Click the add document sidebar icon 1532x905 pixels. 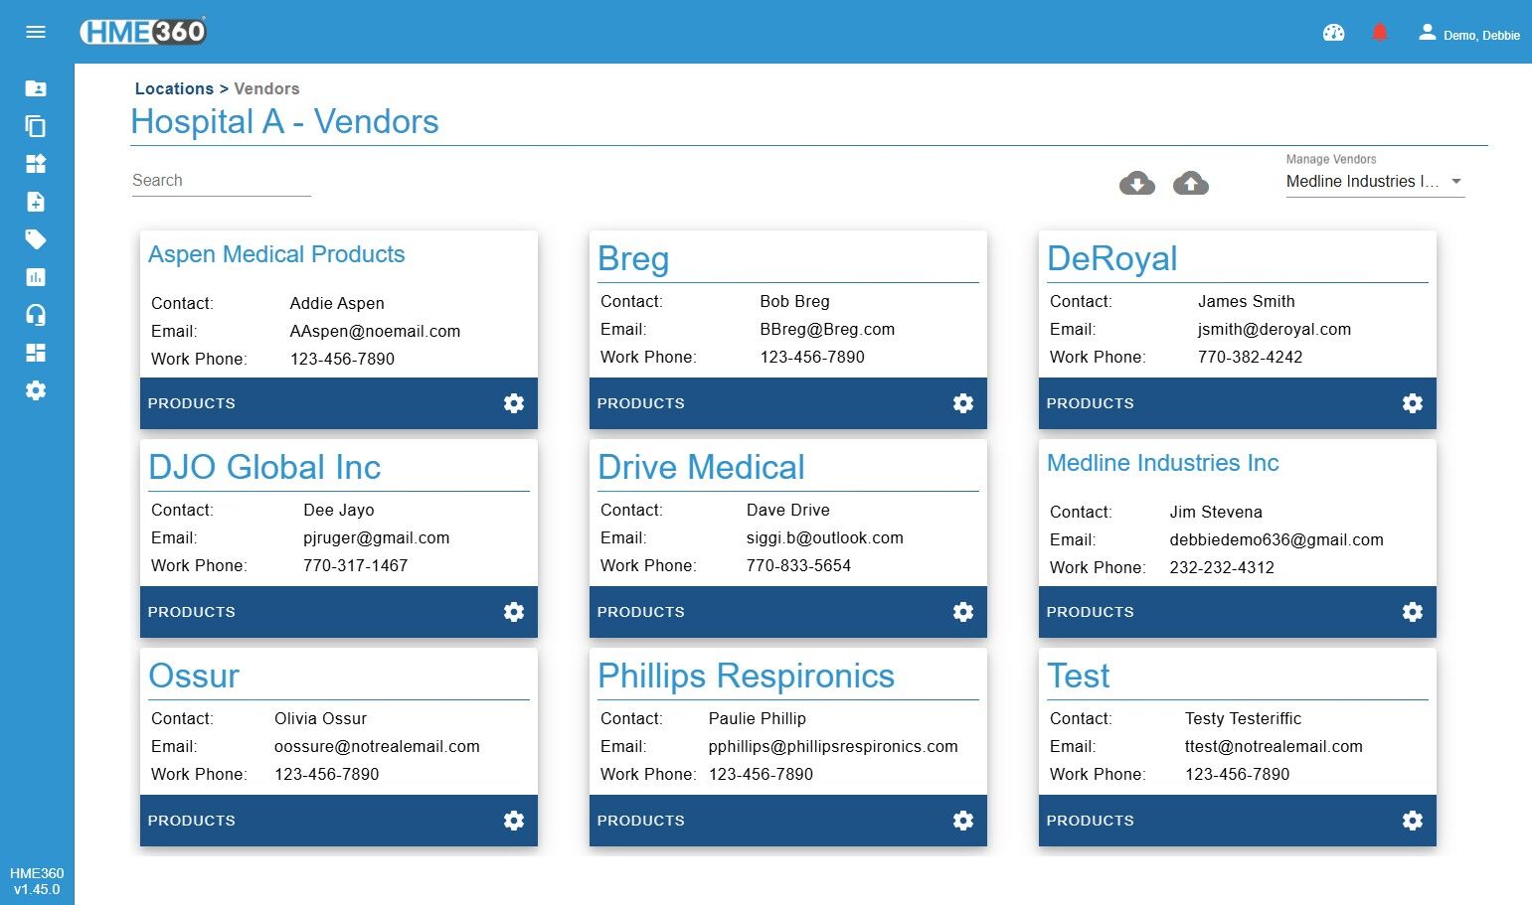click(36, 202)
